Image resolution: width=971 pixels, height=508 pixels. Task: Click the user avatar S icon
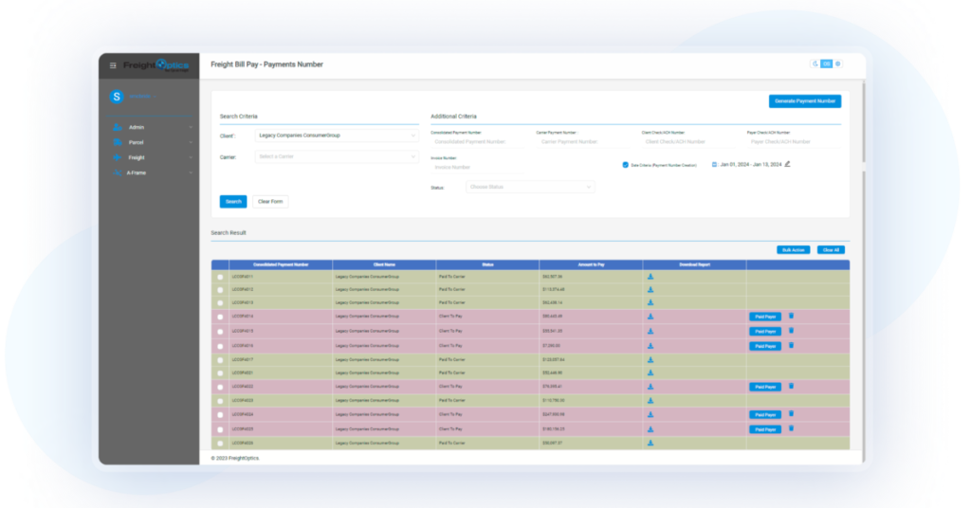(x=117, y=97)
